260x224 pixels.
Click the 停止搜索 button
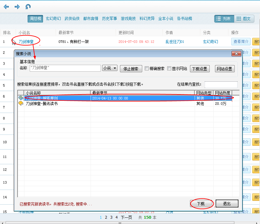(131, 69)
